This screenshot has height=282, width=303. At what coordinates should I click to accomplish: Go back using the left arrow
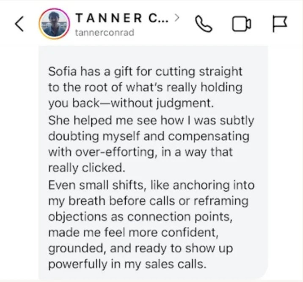pos(19,24)
